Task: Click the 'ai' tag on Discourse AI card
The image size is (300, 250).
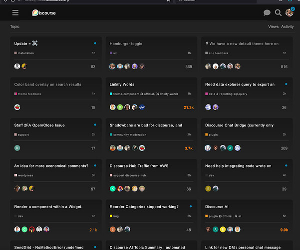Action: pyautogui.click(x=238, y=216)
